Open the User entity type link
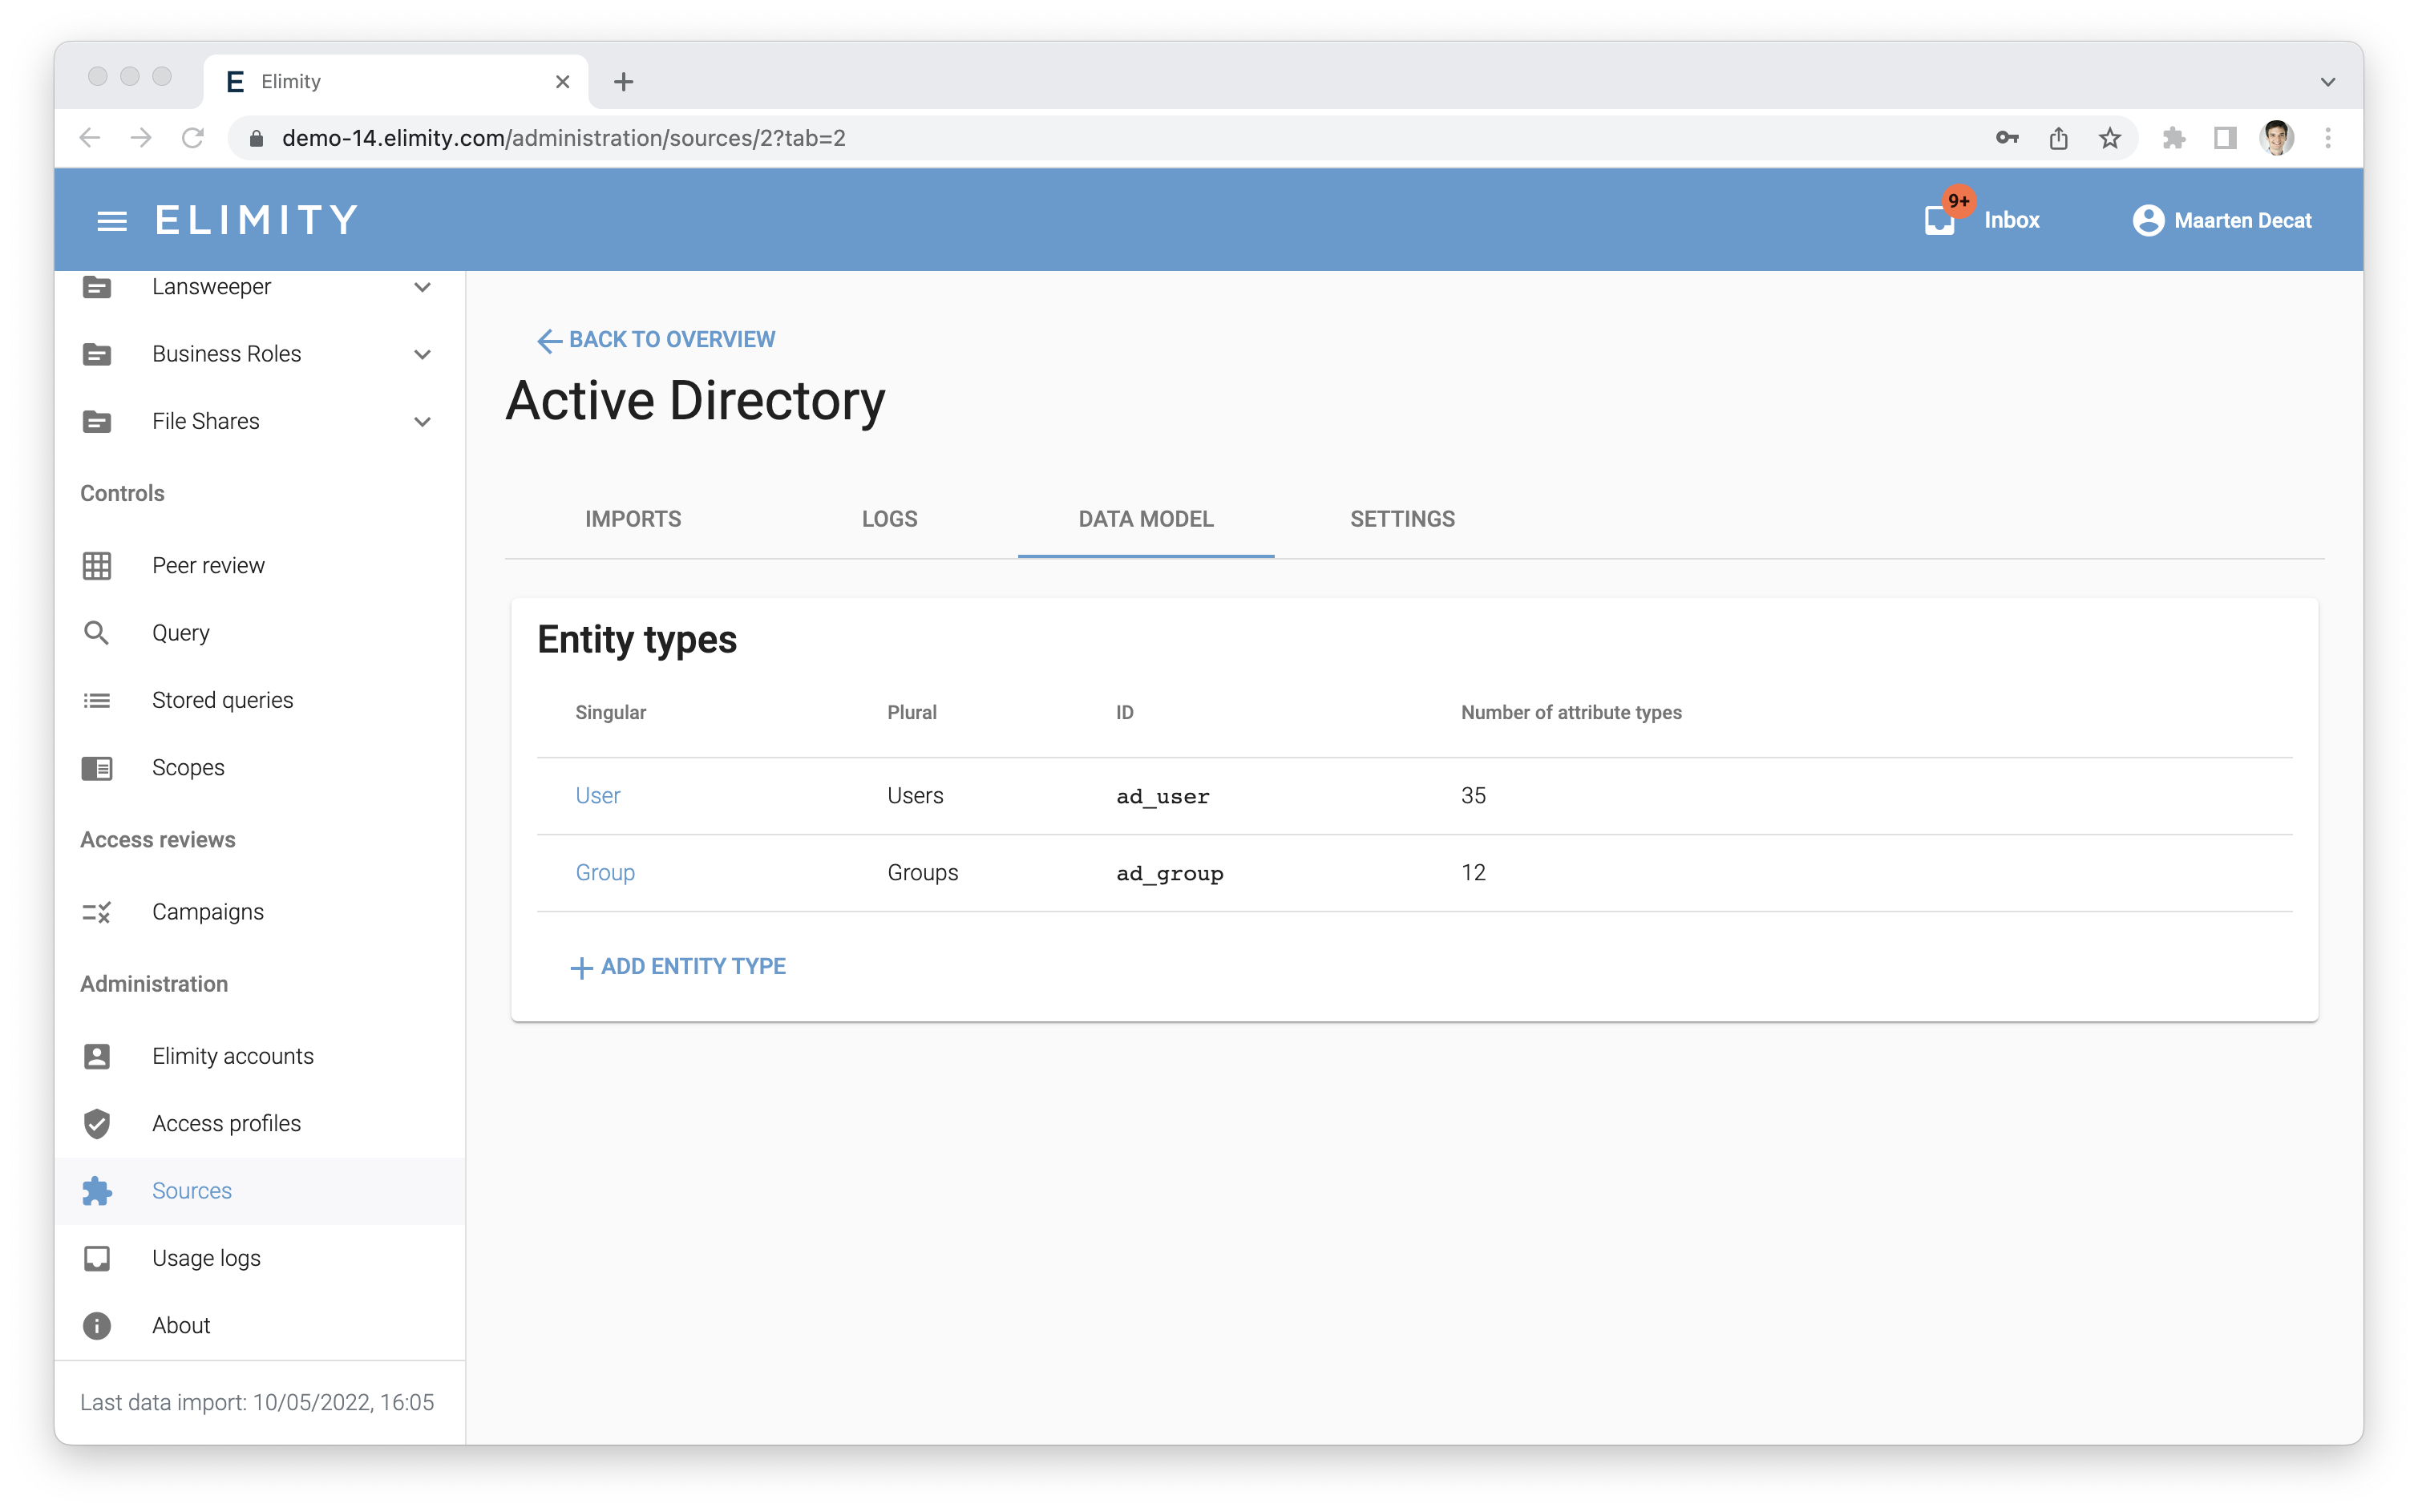This screenshot has width=2418, height=1512. pos(598,795)
